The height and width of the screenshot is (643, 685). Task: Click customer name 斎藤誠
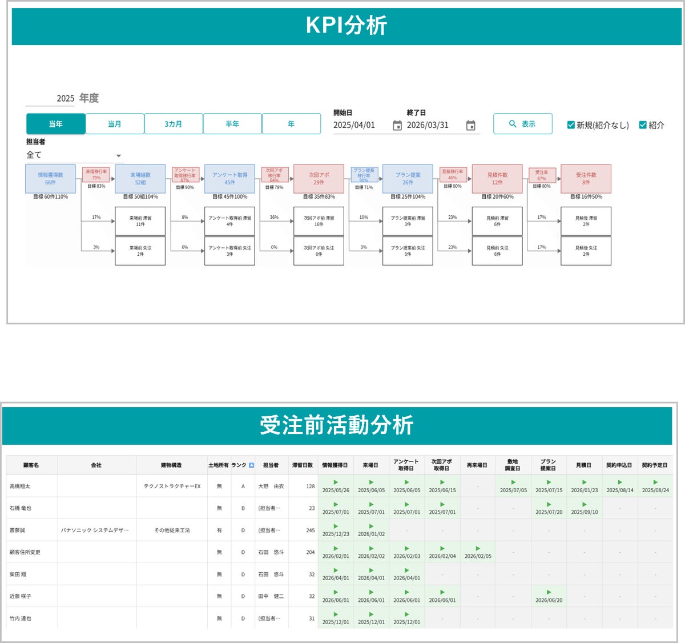click(x=17, y=531)
